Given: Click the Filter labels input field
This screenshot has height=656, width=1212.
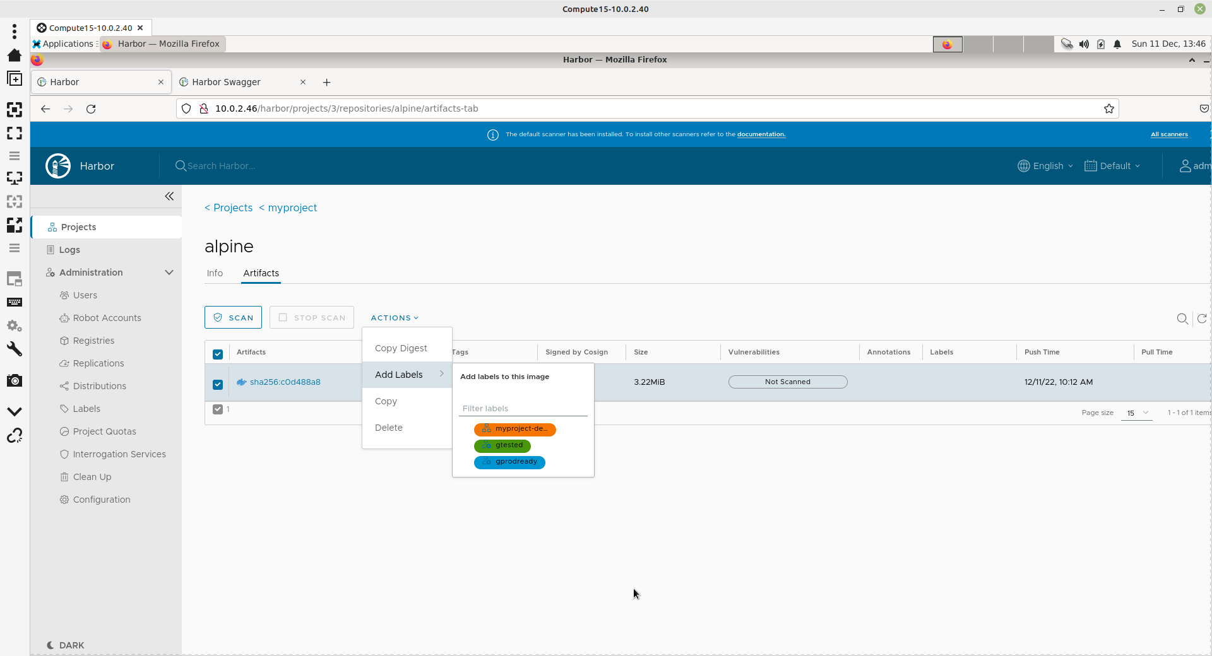Looking at the screenshot, I should tap(523, 408).
